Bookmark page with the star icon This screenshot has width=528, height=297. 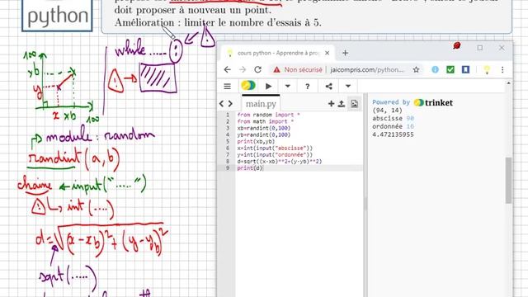416,69
